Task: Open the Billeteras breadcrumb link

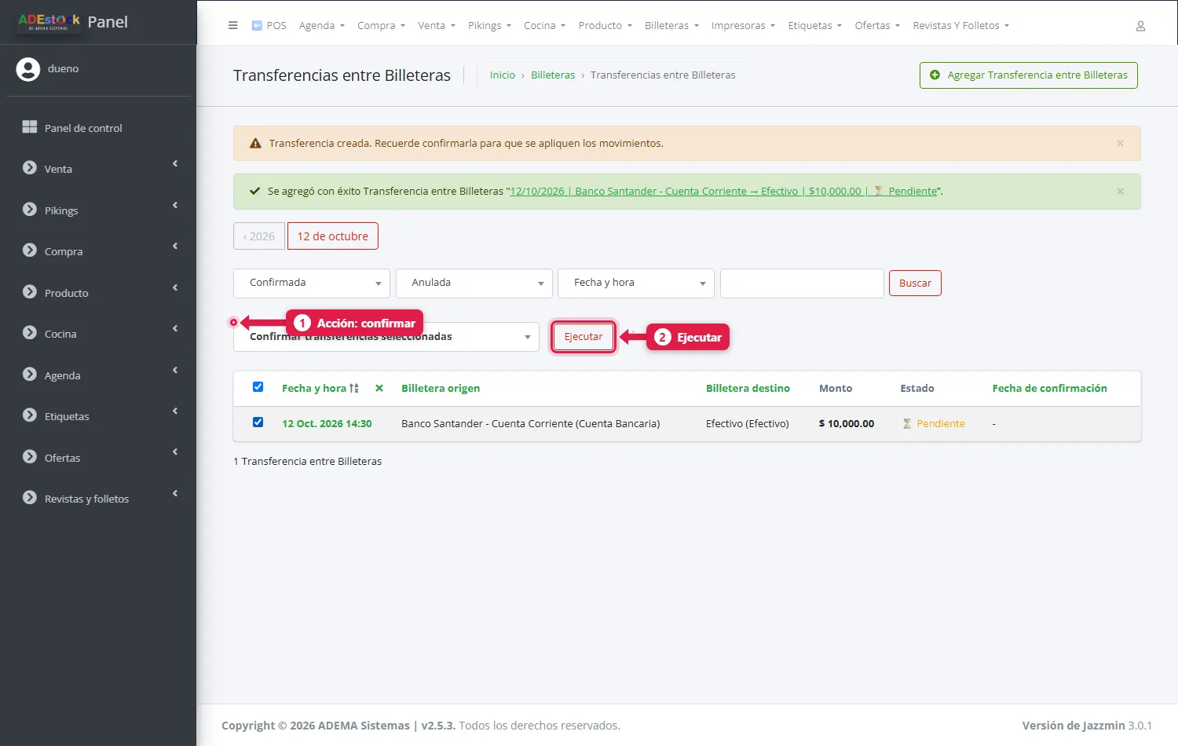Action: (x=553, y=75)
